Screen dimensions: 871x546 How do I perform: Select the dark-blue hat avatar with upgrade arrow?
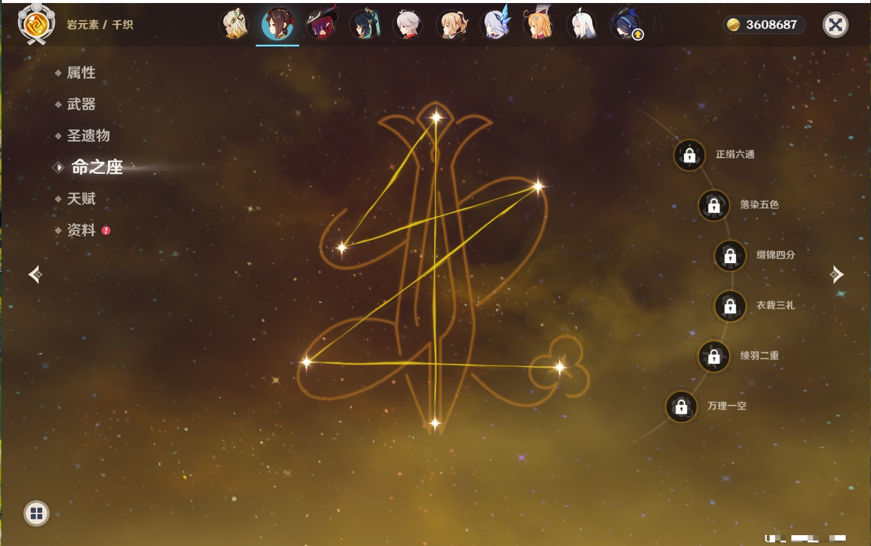[x=626, y=25]
